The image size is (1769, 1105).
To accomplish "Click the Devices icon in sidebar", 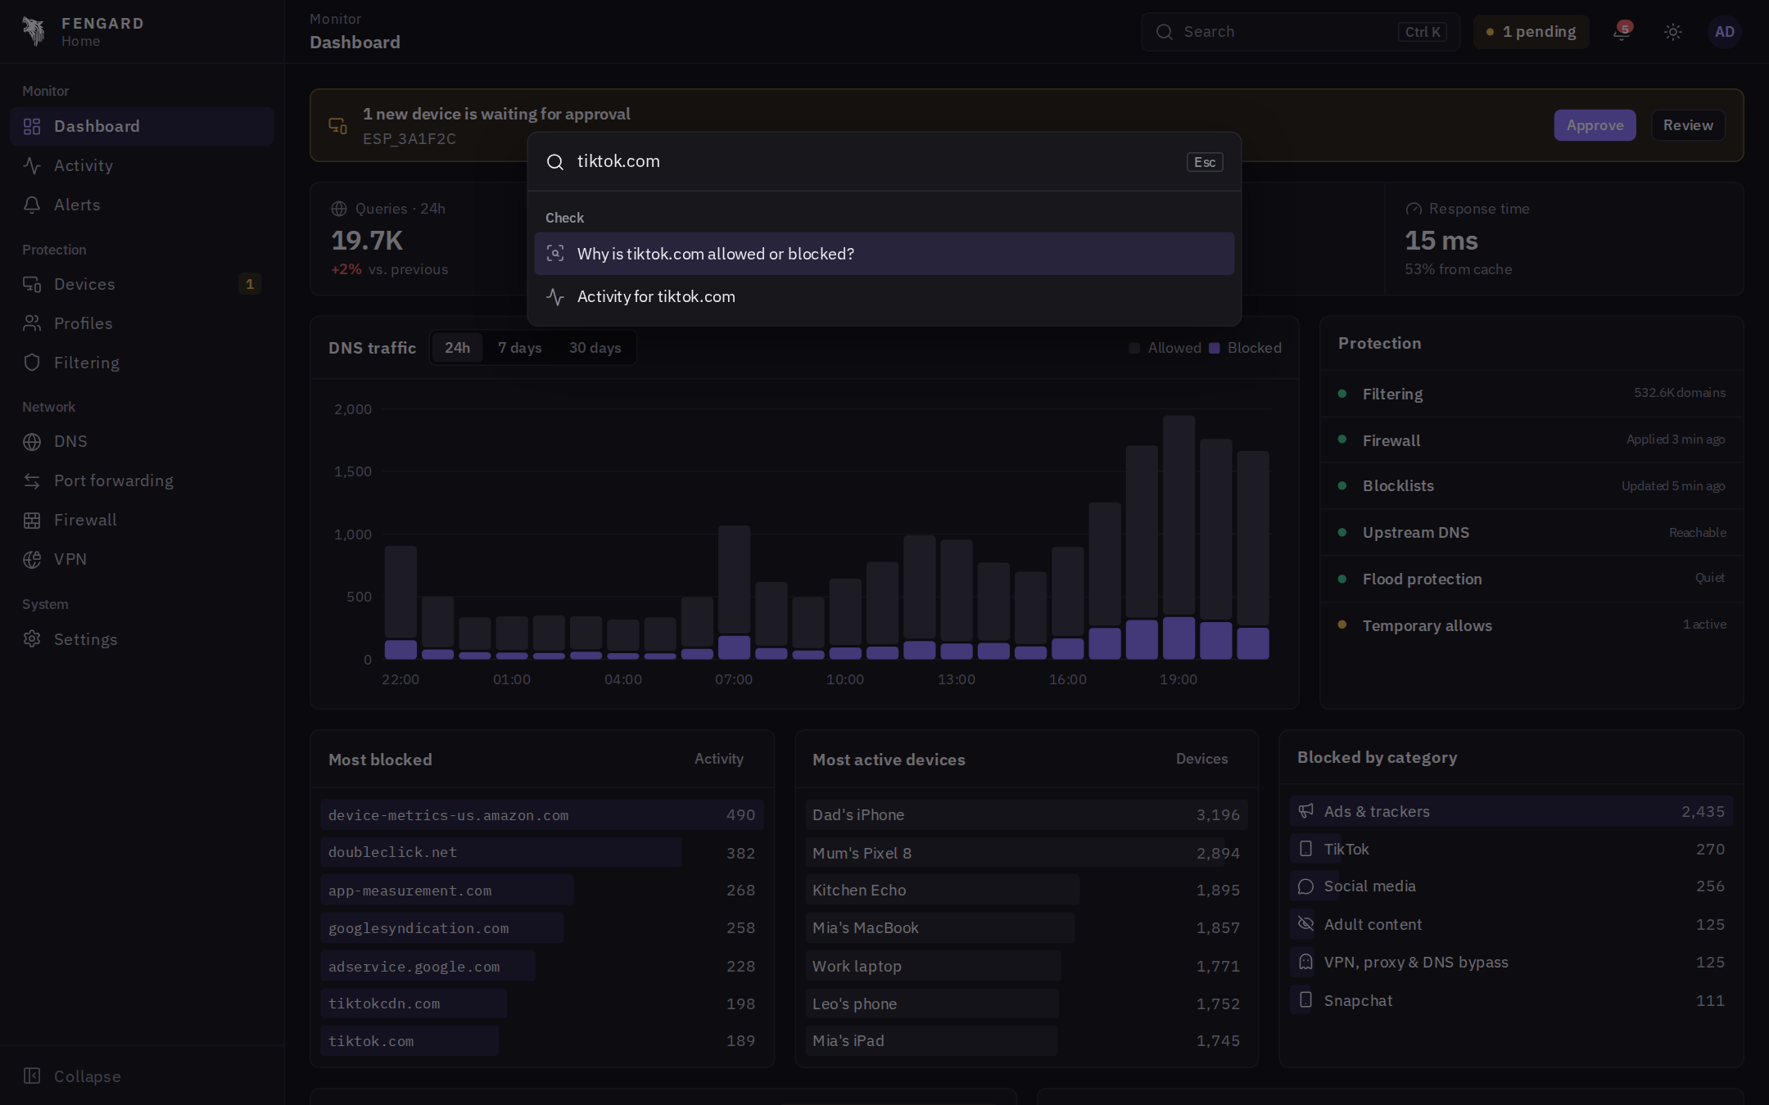I will click(x=32, y=284).
